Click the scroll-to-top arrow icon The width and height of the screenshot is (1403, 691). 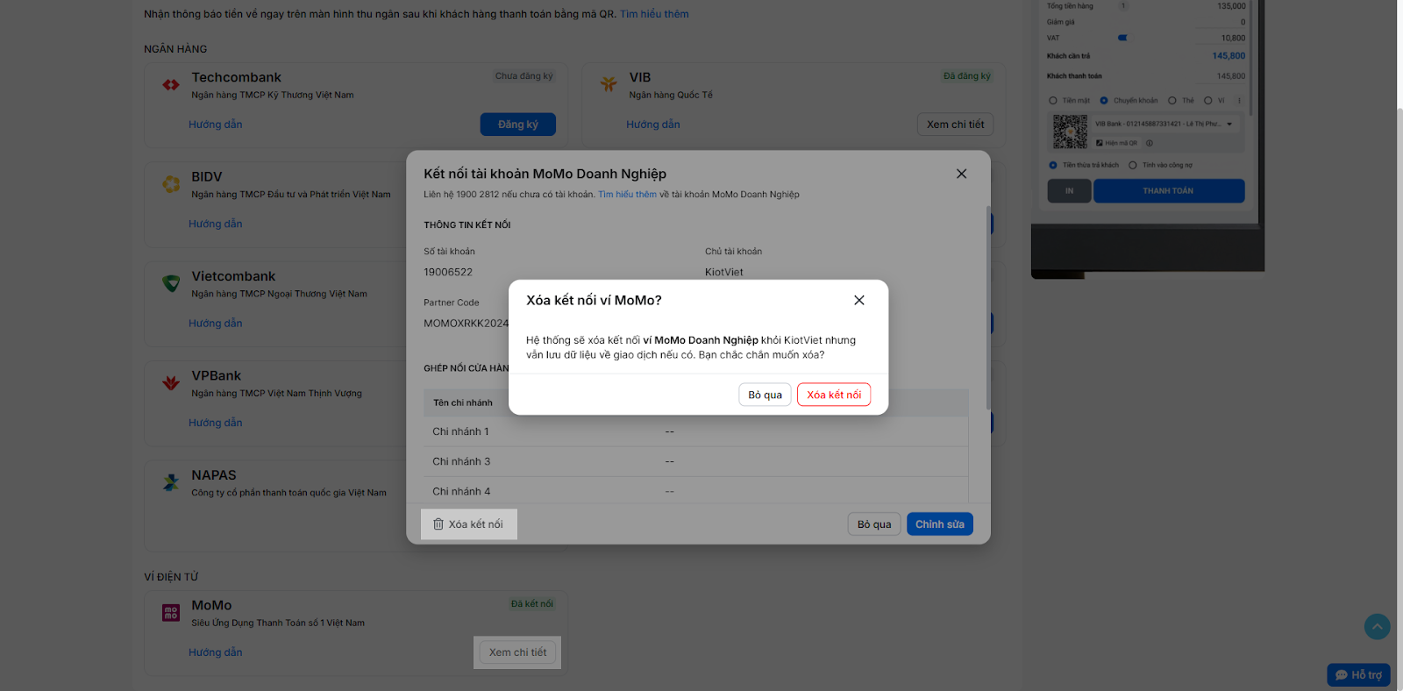(1377, 626)
